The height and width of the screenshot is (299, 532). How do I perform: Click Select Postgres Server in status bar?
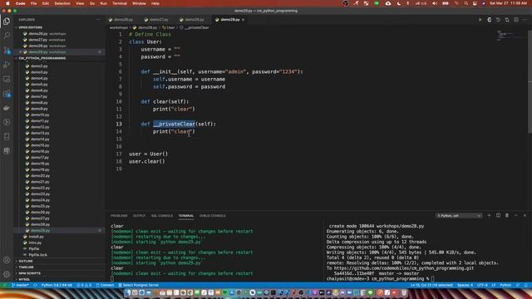139,285
